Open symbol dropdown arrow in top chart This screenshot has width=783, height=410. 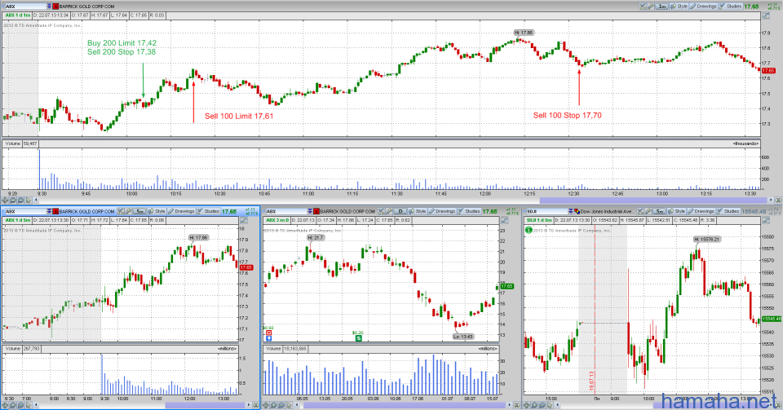(50, 7)
